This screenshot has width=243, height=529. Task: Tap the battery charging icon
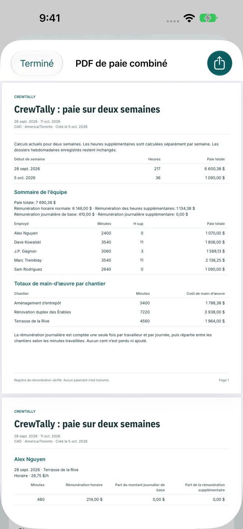pyautogui.click(x=208, y=18)
